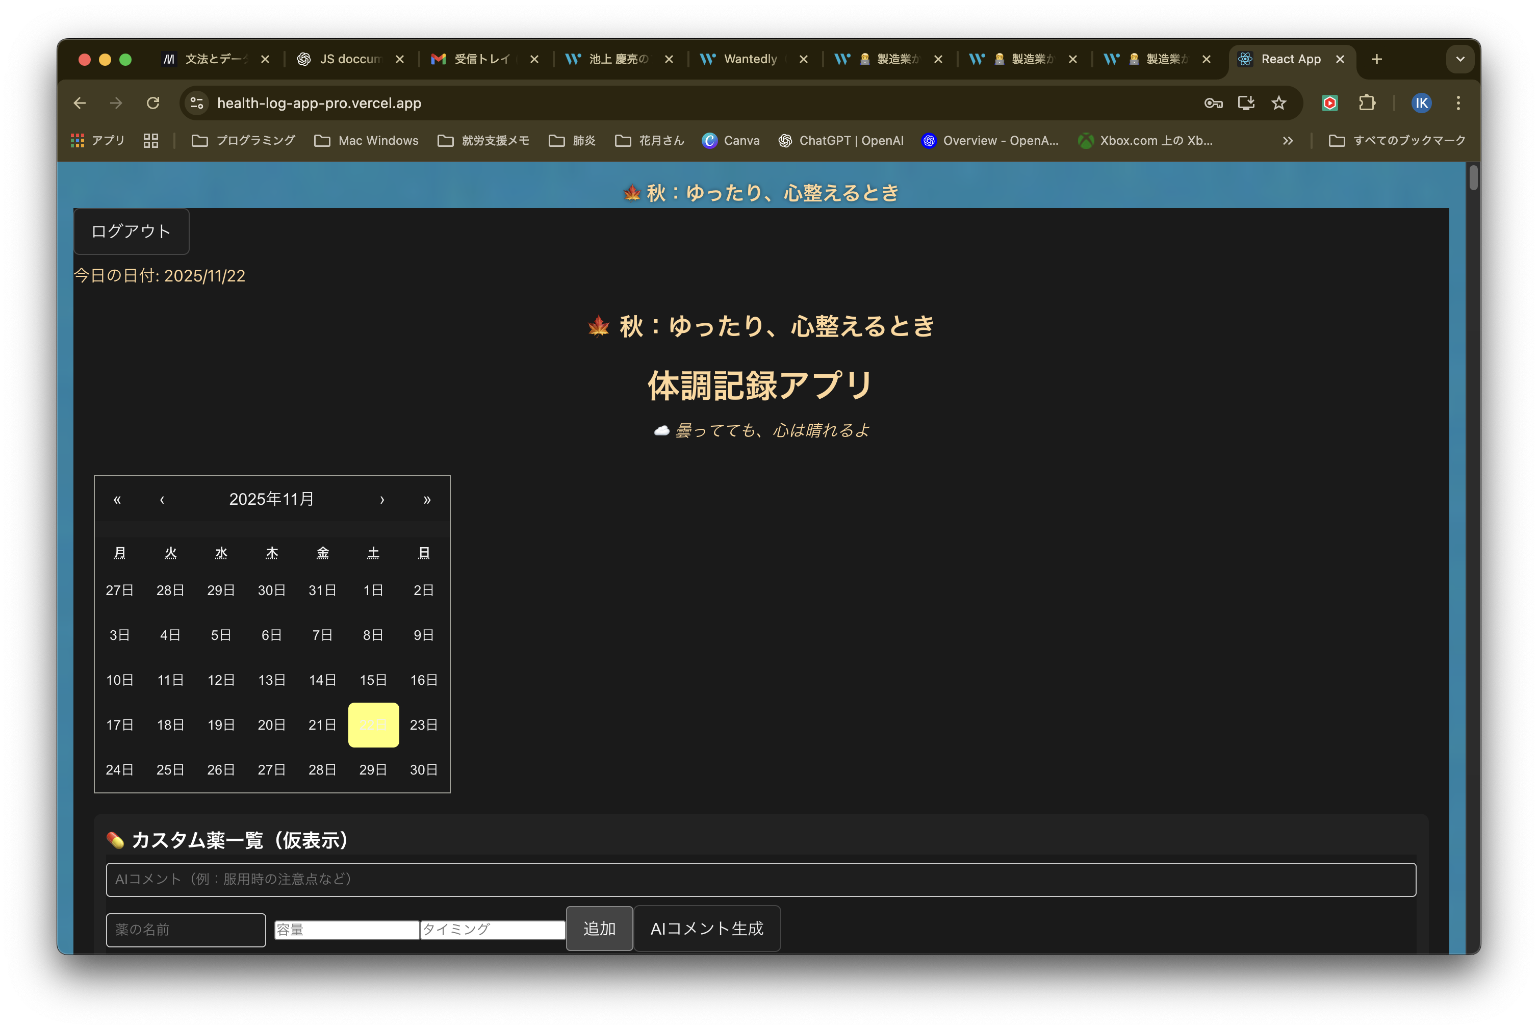Jump to next year with the » arrow

pos(427,499)
